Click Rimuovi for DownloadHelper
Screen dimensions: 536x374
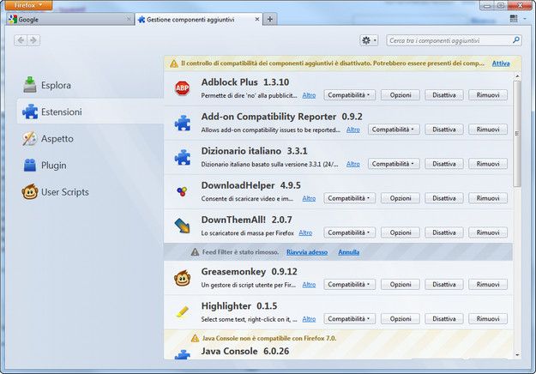(x=488, y=198)
